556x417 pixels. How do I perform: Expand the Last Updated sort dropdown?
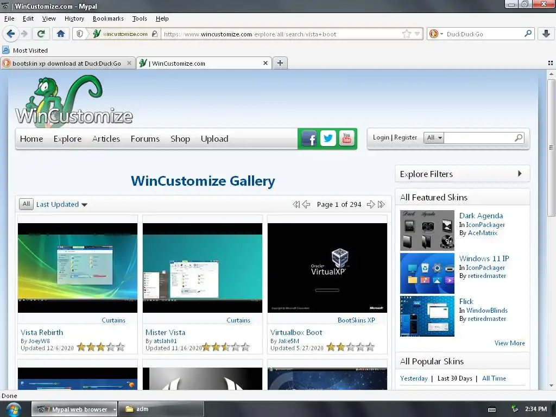[62, 205]
